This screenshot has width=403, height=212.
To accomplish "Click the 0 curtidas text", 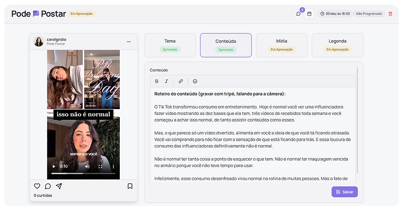I will click(x=43, y=196).
